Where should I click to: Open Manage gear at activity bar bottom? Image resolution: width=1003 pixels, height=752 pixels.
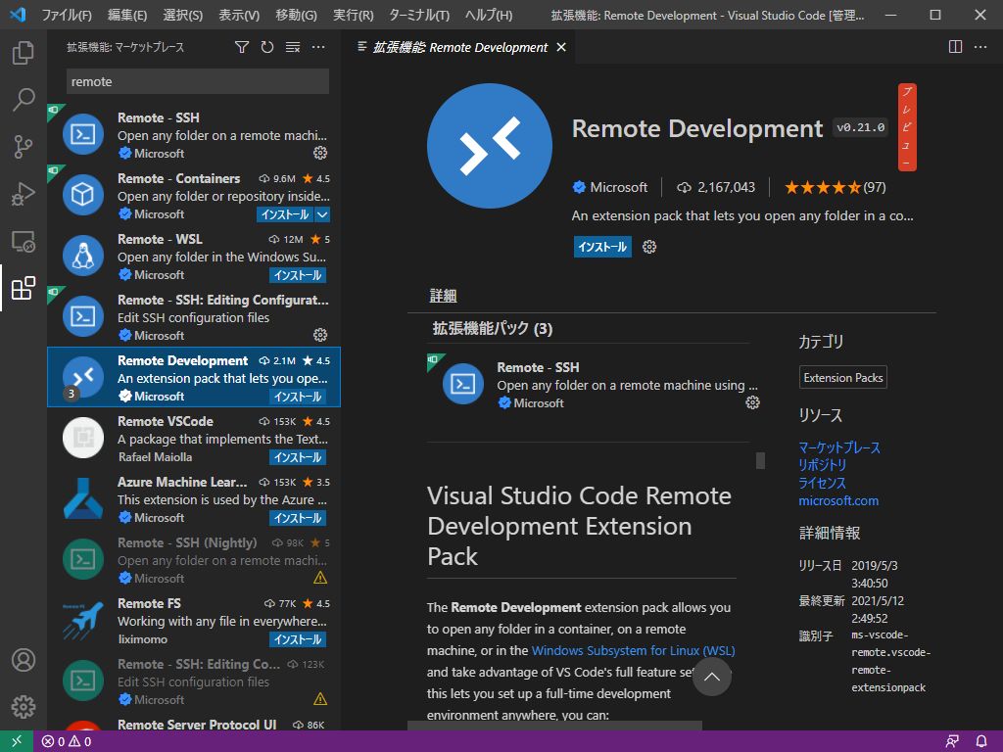[24, 707]
